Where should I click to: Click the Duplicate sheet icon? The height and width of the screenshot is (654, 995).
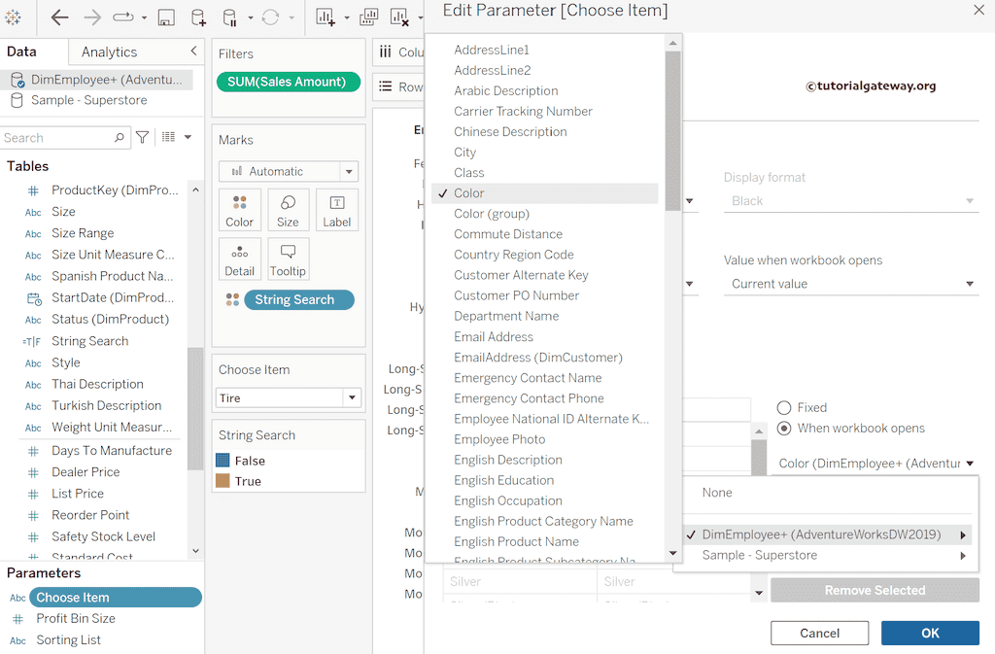point(368,17)
